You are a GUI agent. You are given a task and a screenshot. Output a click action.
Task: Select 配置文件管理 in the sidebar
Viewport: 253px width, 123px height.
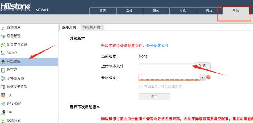[17, 44]
